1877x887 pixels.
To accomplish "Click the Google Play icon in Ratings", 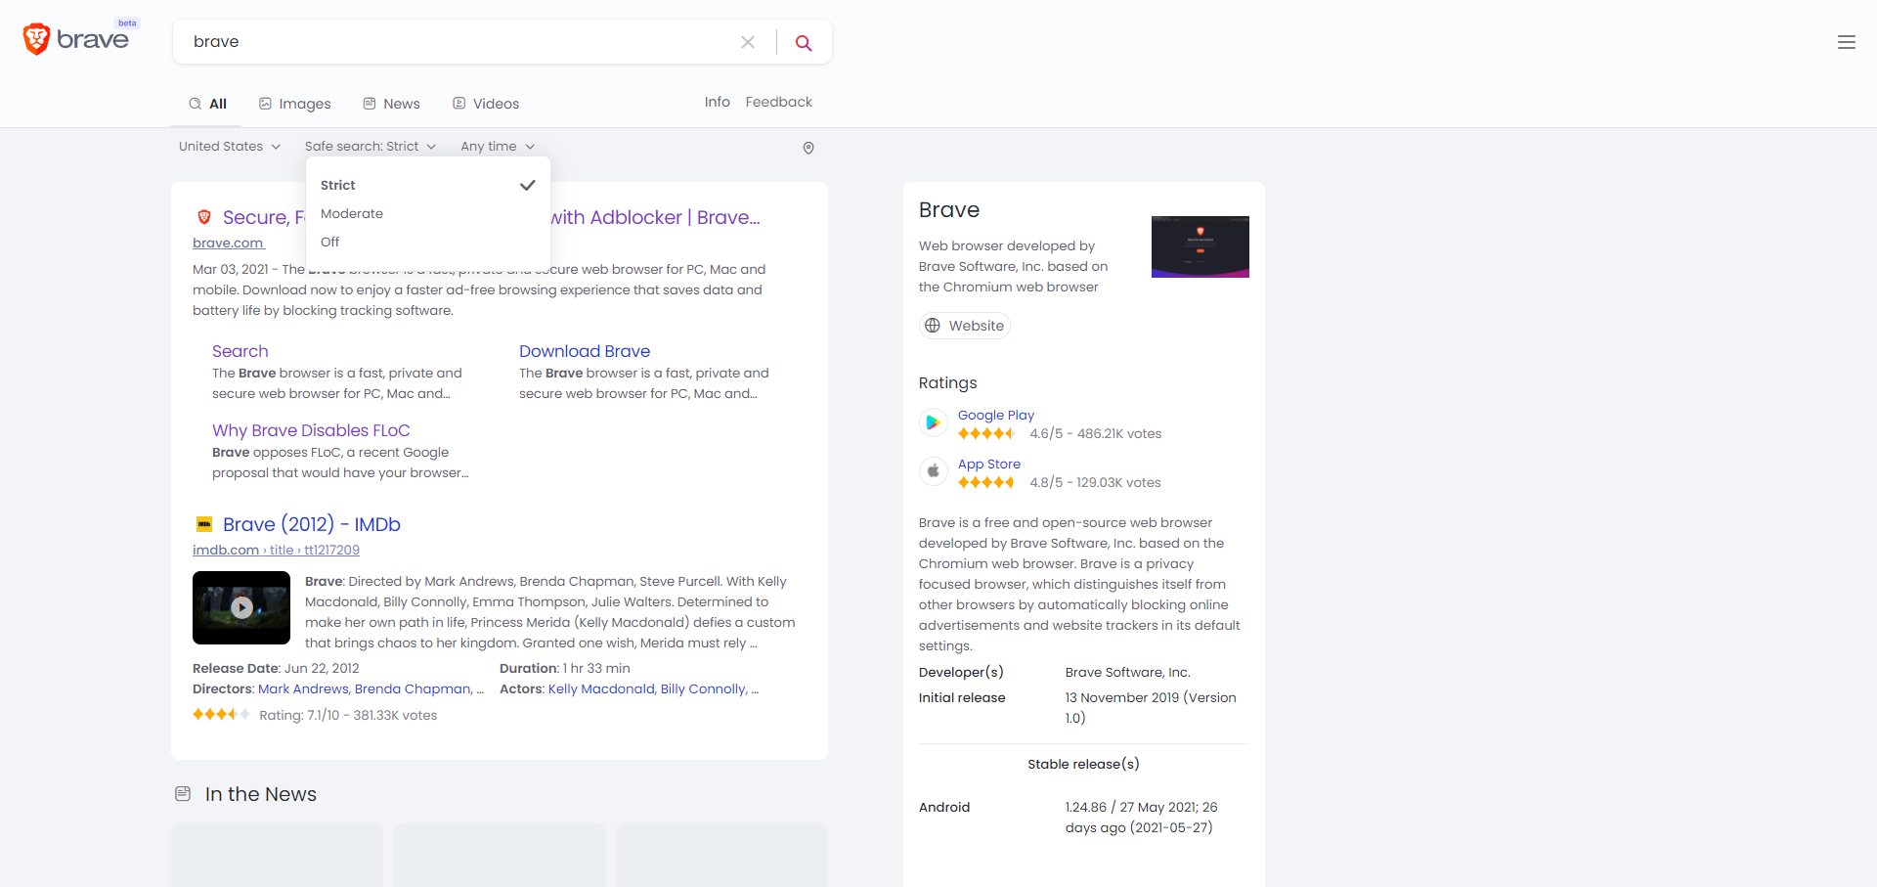I will click(x=934, y=422).
